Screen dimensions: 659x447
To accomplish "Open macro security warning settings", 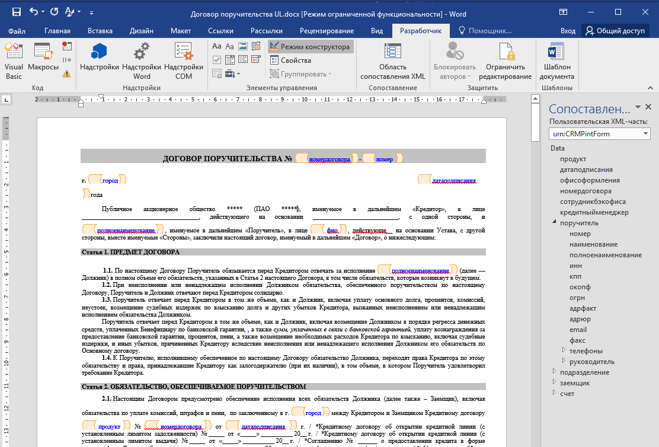I will pos(67,74).
